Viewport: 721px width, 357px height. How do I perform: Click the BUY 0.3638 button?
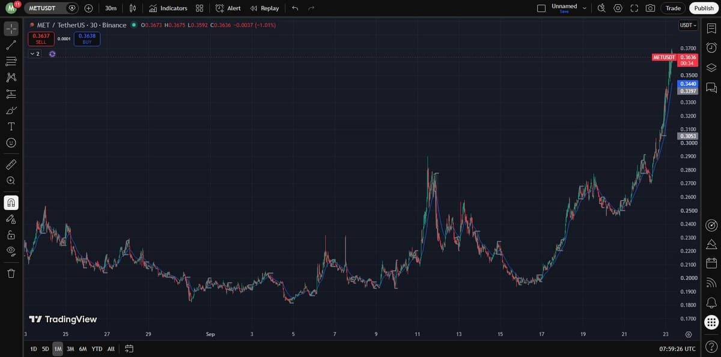click(x=87, y=38)
